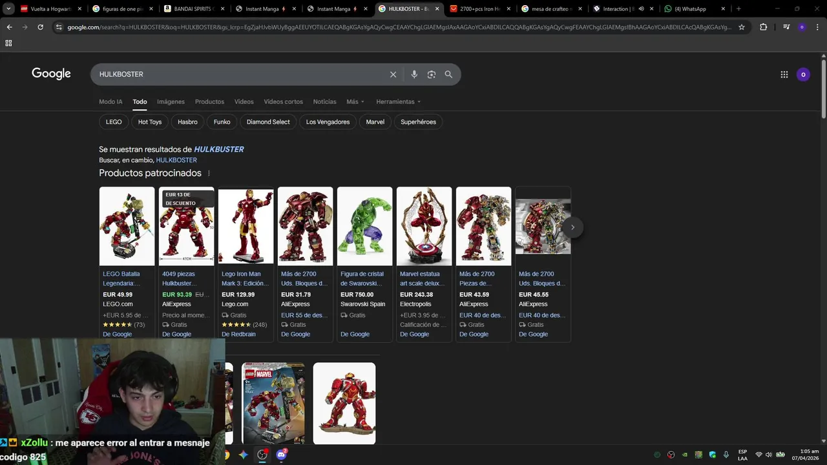827x465 pixels.
Task: Open the Google apps grid
Action: 784,74
